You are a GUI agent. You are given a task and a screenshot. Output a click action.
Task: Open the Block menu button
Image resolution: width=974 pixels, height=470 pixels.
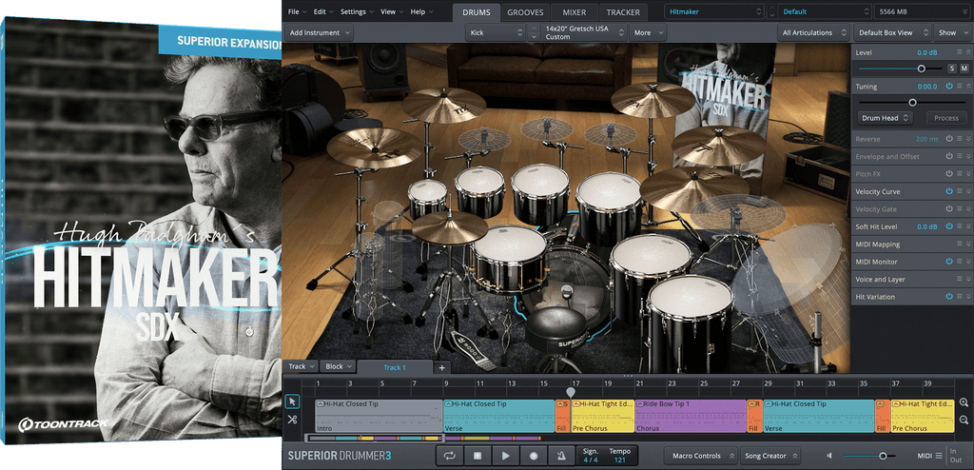[x=339, y=367]
